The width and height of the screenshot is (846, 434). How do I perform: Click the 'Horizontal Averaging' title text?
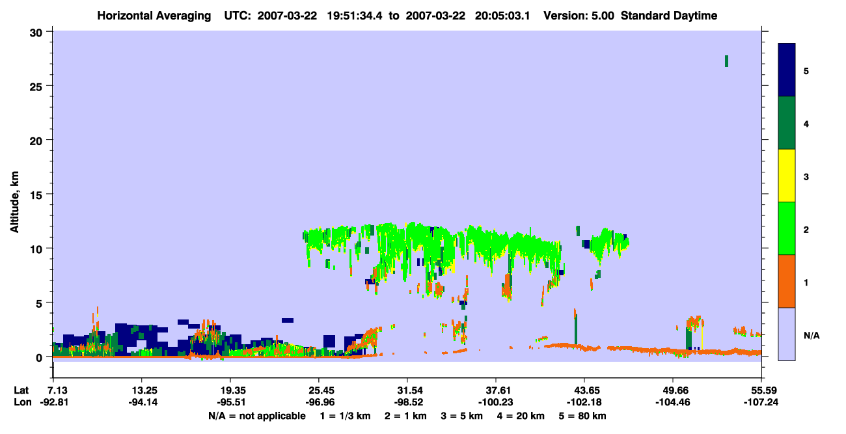coord(153,16)
